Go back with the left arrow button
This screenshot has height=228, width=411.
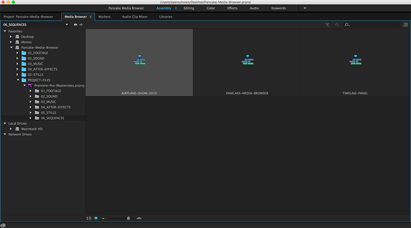point(75,25)
